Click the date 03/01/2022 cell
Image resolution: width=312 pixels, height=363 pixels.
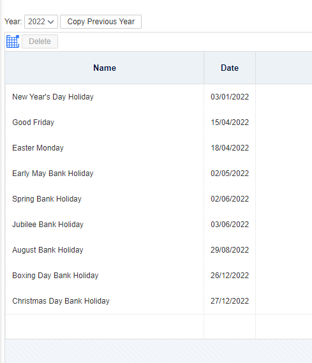[x=230, y=97]
